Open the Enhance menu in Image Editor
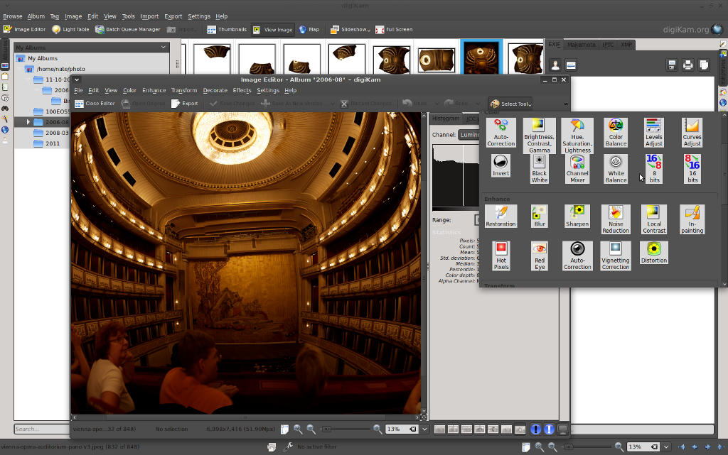This screenshot has width=728, height=455. (154, 91)
